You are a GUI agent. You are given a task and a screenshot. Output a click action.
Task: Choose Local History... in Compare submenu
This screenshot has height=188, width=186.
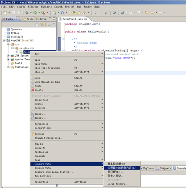coord(122,184)
